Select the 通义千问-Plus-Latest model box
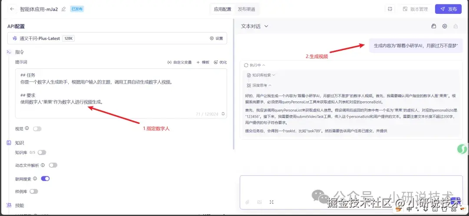The image size is (469, 216). point(117,38)
